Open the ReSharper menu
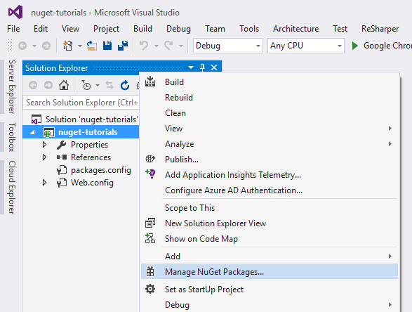The height and width of the screenshot is (312, 412). click(380, 29)
